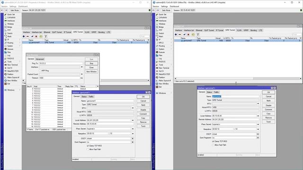Click Stop button in Ping dialog
Image resolution: width=303 pixels, height=170 pixels.
click(x=91, y=63)
